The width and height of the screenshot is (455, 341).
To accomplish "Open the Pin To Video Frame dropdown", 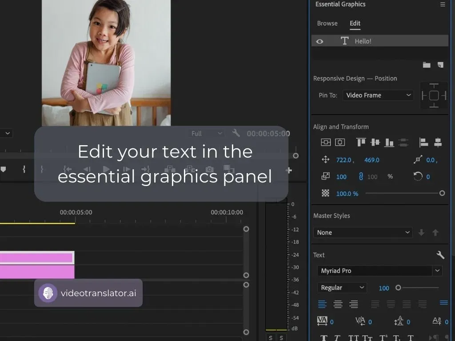I will pyautogui.click(x=378, y=95).
